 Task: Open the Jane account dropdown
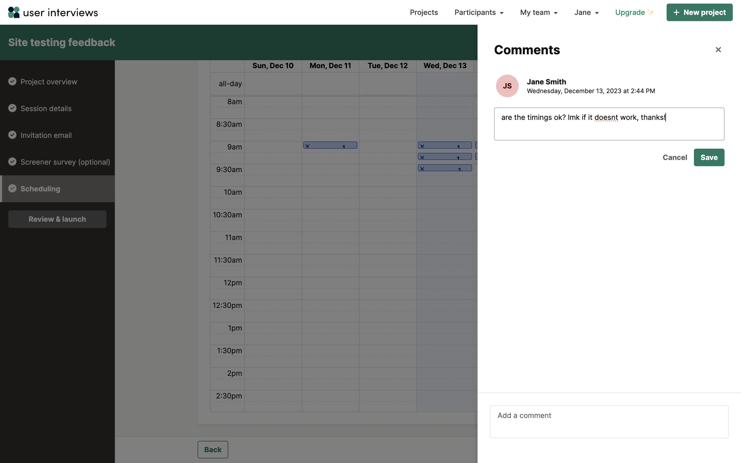click(x=586, y=12)
